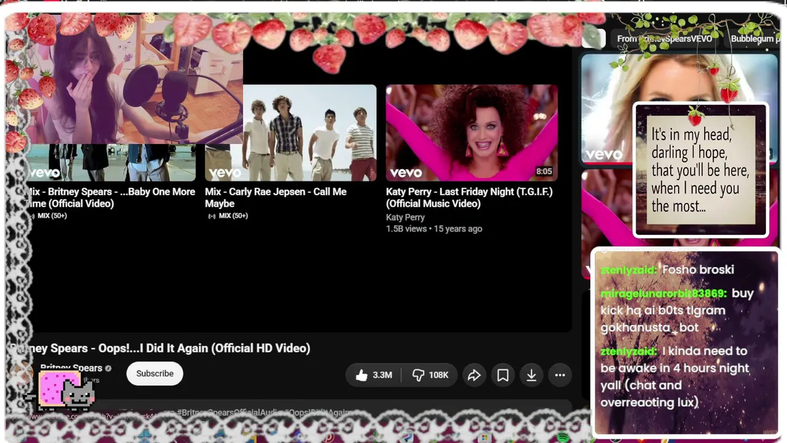The width and height of the screenshot is (787, 443).
Task: Open the blonde Britney sidebar video thumbnail
Action: (679, 110)
